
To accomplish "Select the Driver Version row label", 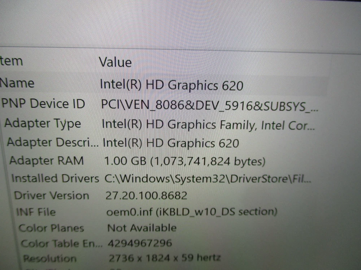I will (51, 196).
